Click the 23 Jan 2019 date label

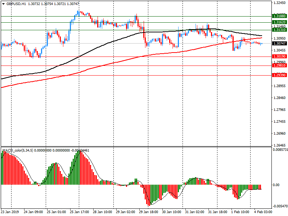pos(11,212)
